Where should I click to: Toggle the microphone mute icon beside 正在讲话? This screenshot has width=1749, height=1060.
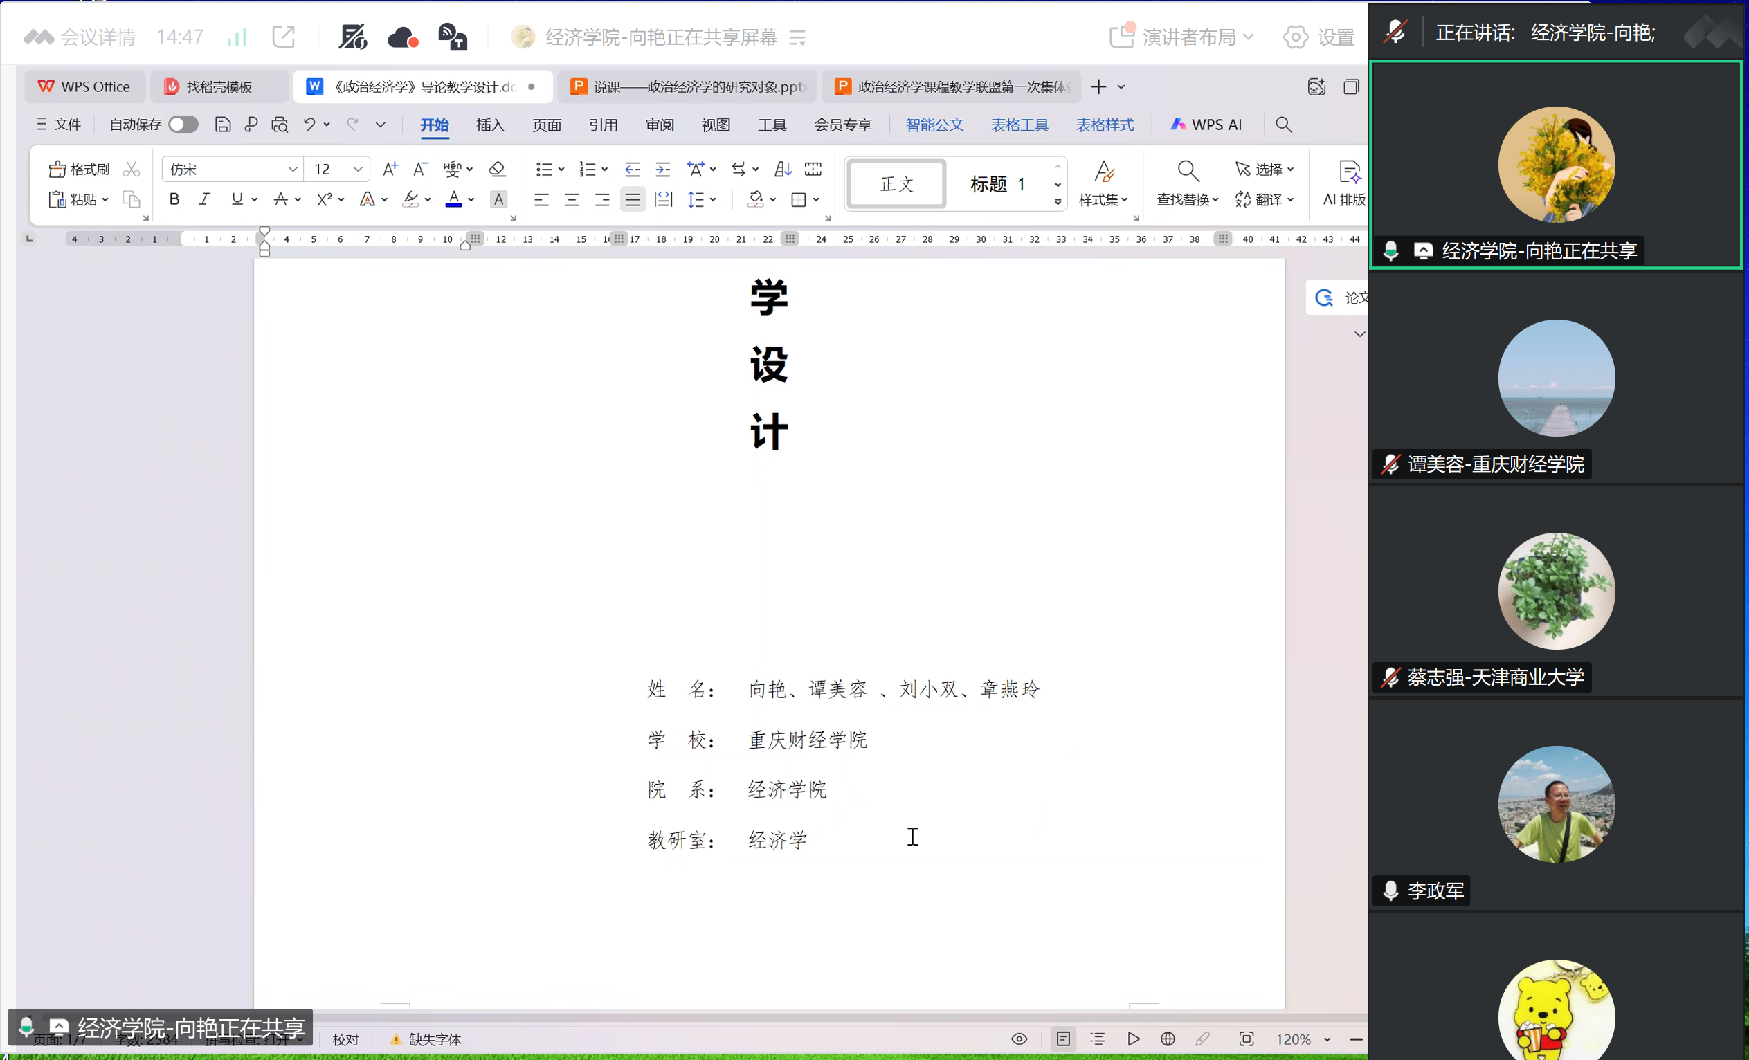1395,32
